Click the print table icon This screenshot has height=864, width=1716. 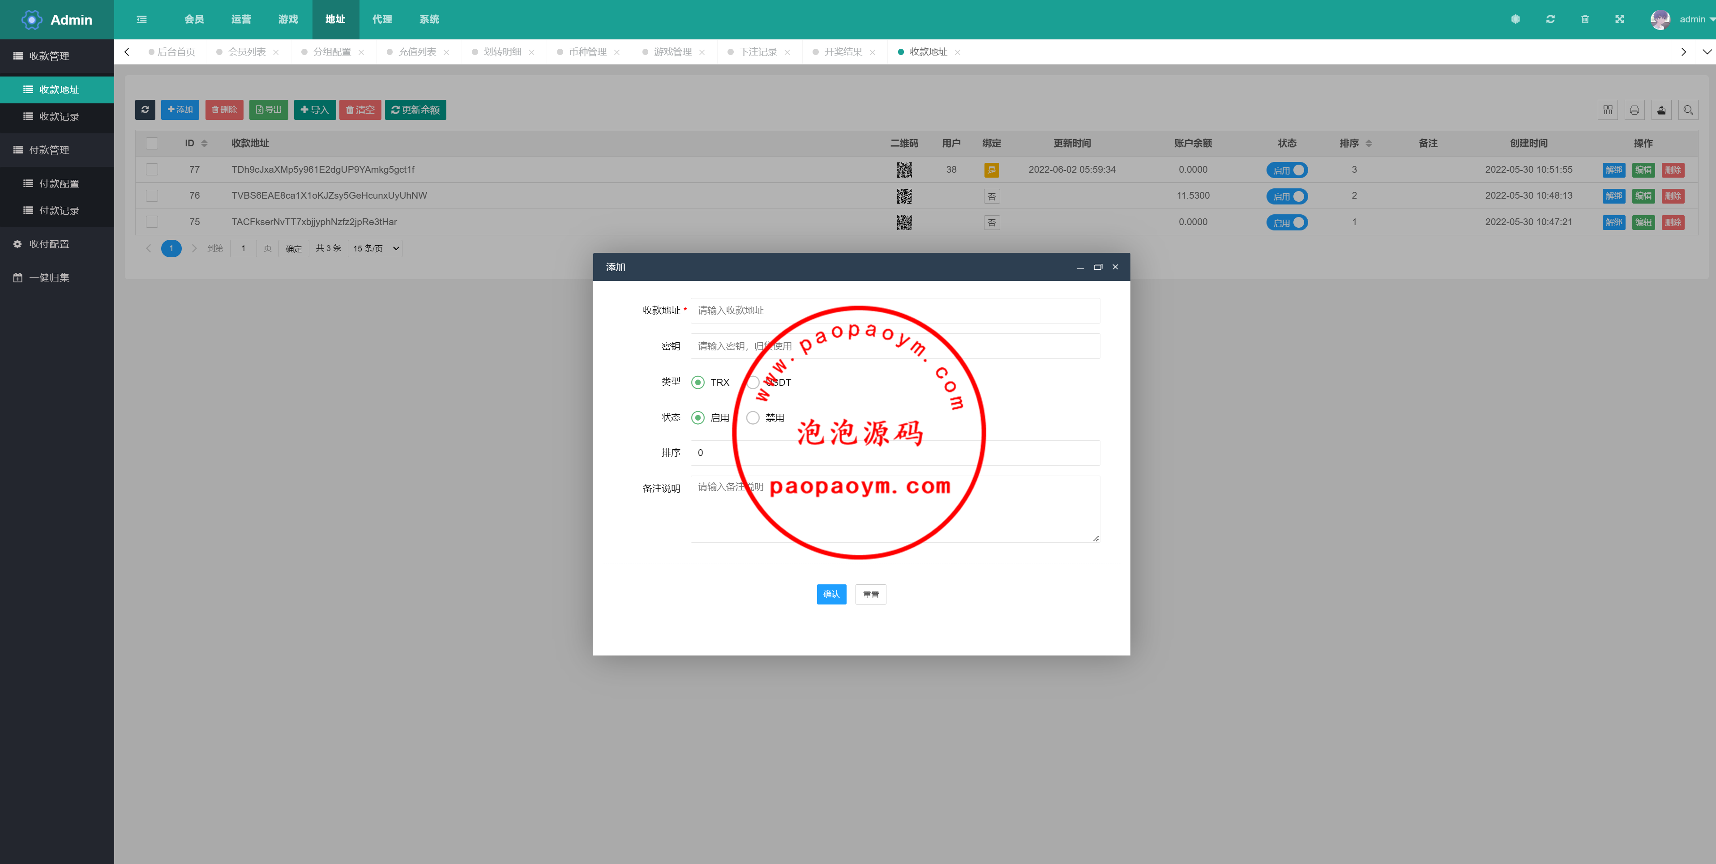pyautogui.click(x=1634, y=110)
